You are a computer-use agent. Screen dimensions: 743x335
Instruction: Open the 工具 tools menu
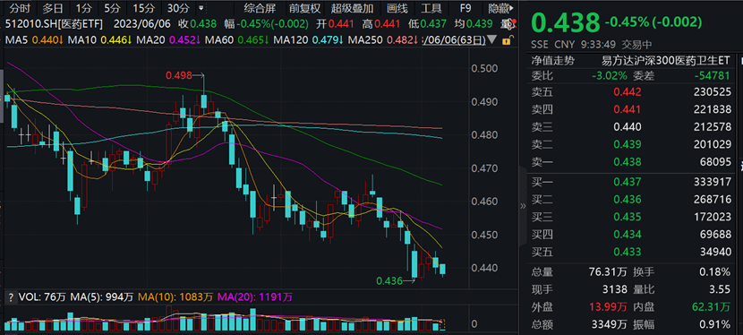point(431,8)
